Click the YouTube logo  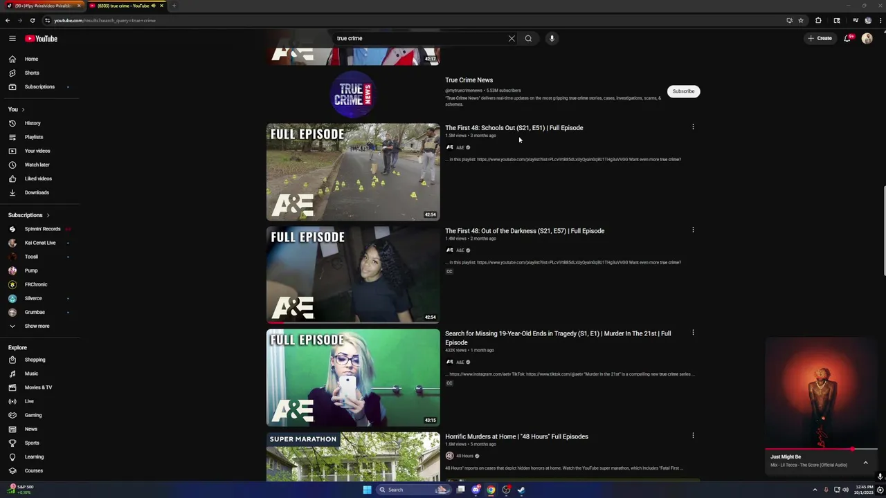coord(42,39)
